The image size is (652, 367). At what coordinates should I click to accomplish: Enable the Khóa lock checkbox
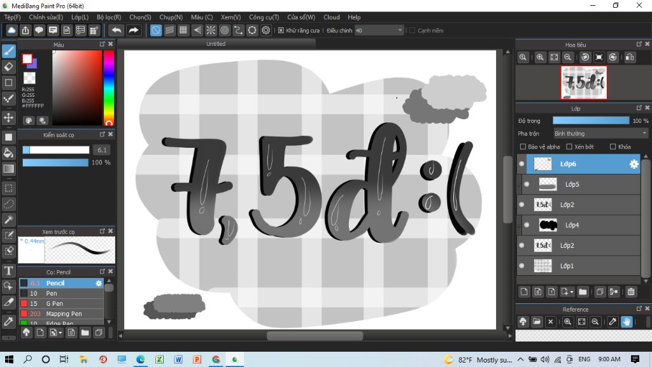coord(613,147)
